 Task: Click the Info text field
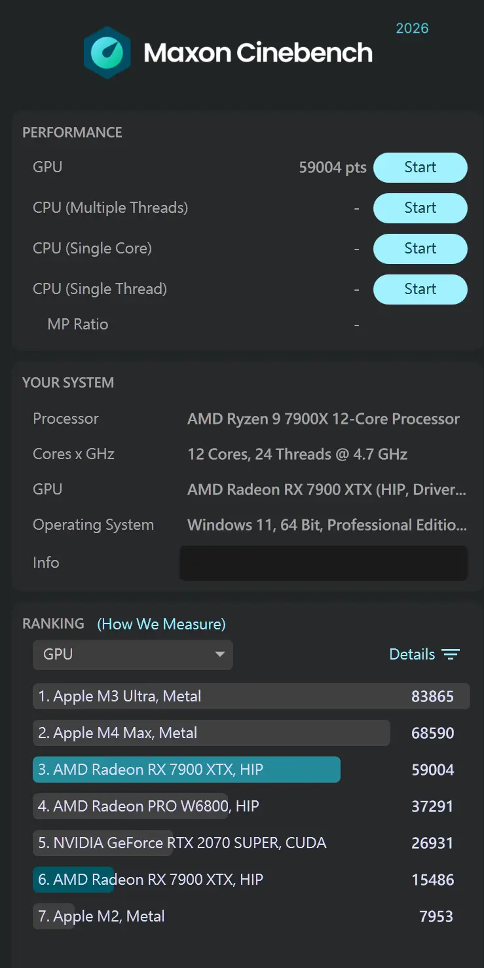323,563
